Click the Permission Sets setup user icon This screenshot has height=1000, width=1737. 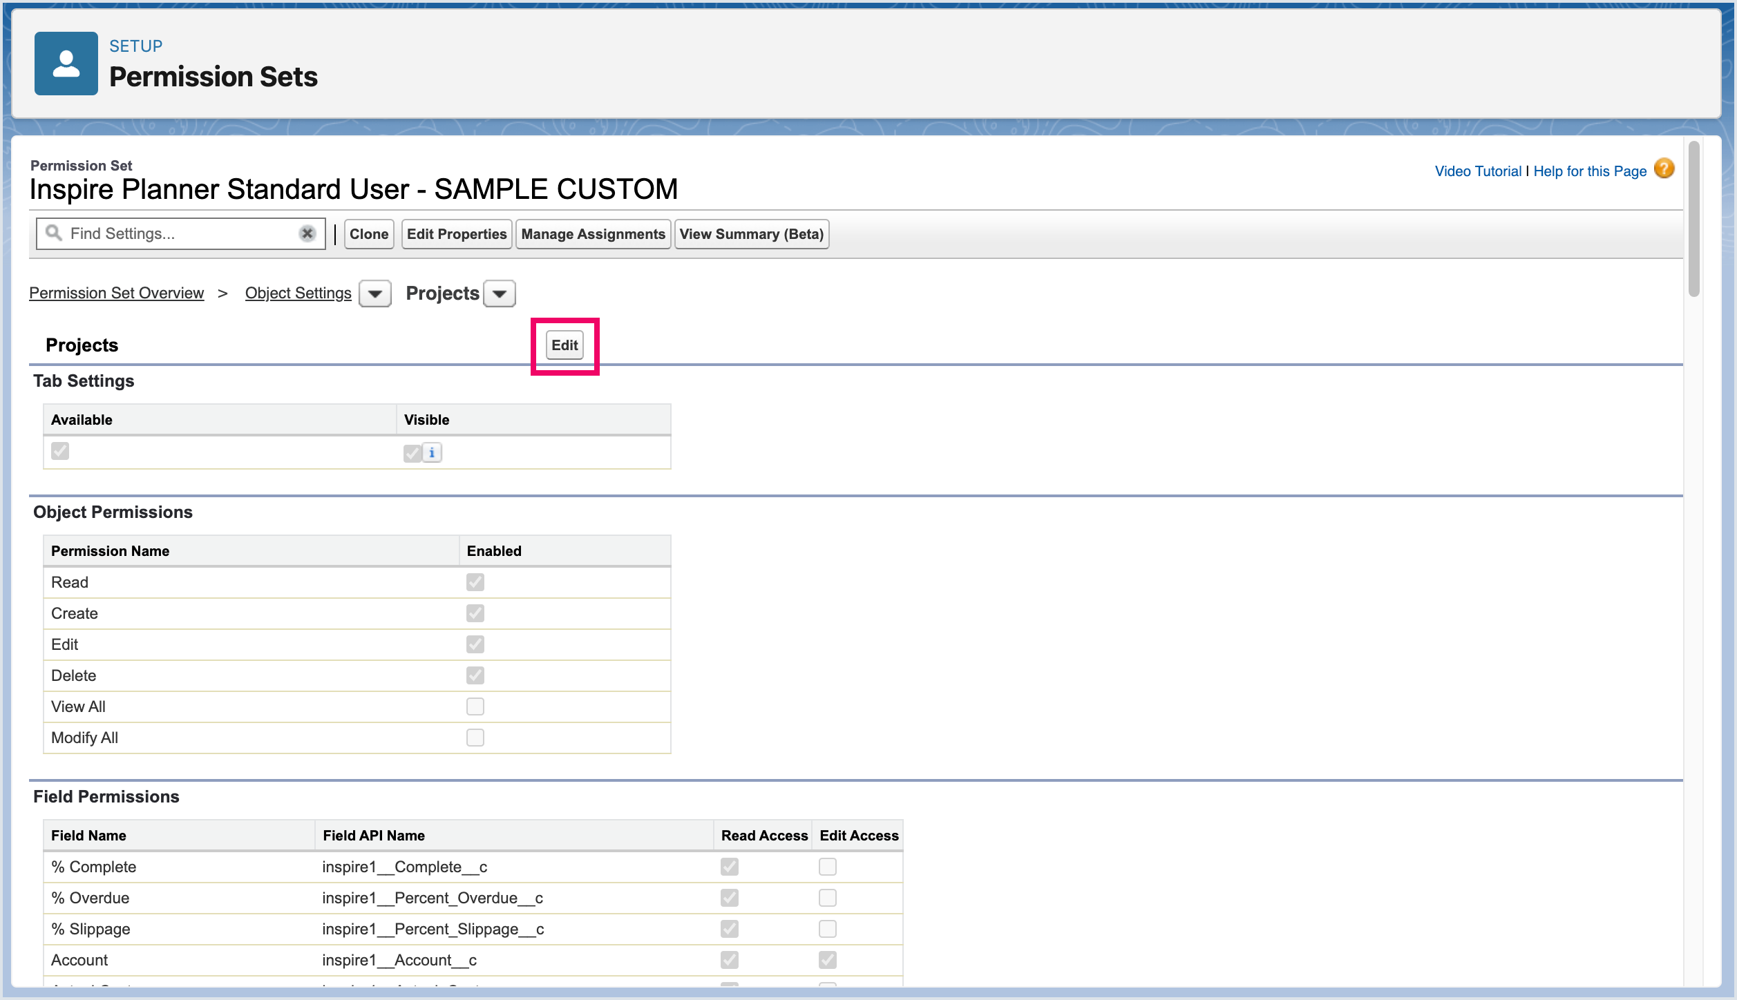tap(66, 64)
